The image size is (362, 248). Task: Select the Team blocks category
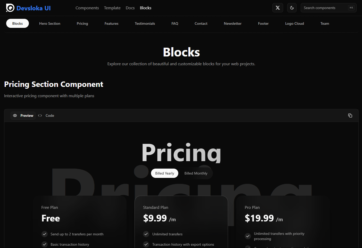pyautogui.click(x=325, y=23)
